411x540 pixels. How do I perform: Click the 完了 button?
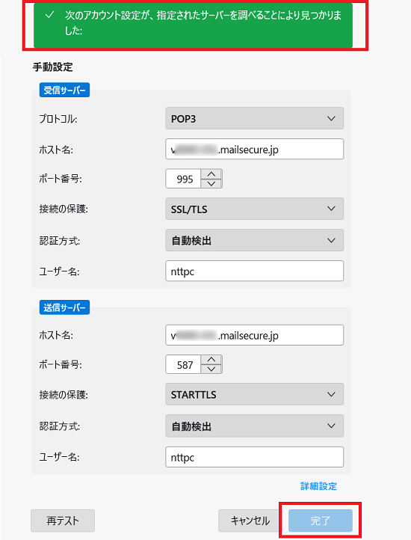(x=321, y=521)
